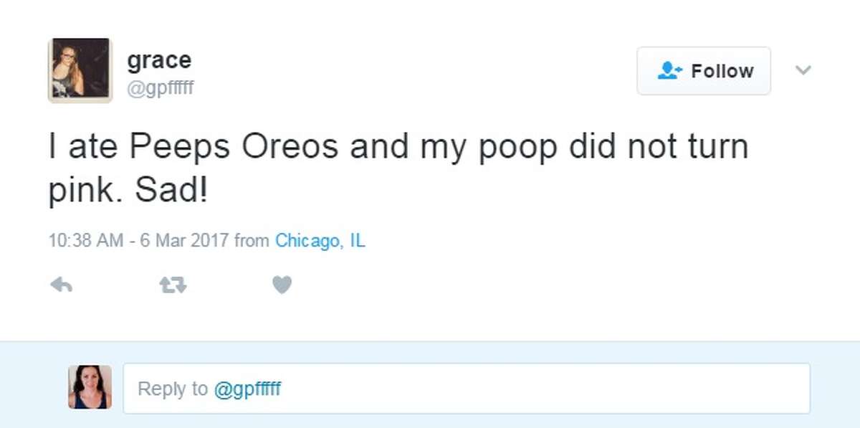860x428 pixels.
Task: Toggle following @gpfffff via the Follow button
Action: click(703, 70)
